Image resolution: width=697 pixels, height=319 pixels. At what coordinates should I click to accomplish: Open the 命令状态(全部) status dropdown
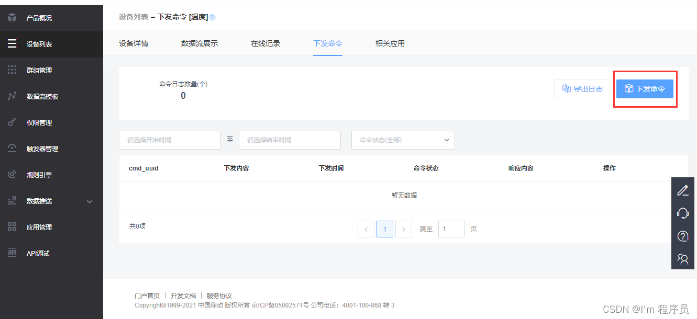click(x=403, y=140)
